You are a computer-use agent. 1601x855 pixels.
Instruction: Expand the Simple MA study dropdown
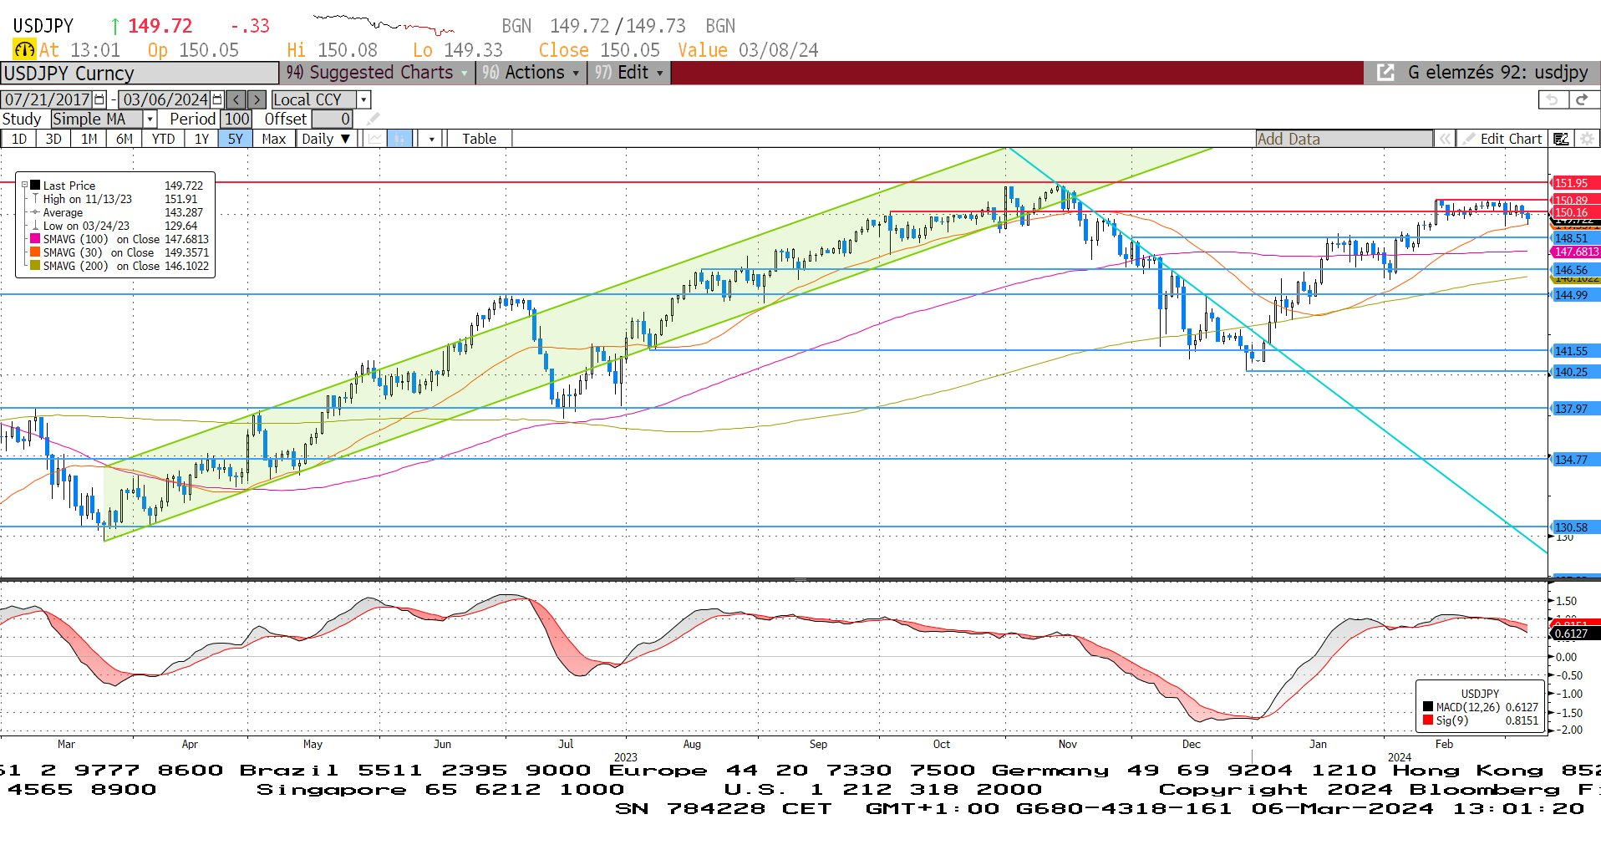point(150,119)
